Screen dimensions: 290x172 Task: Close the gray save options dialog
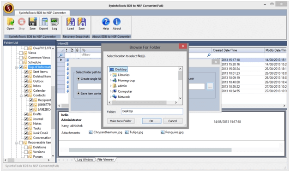click(216, 62)
